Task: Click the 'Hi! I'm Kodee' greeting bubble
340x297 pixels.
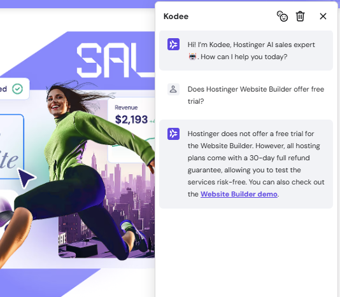Action: coord(246,50)
